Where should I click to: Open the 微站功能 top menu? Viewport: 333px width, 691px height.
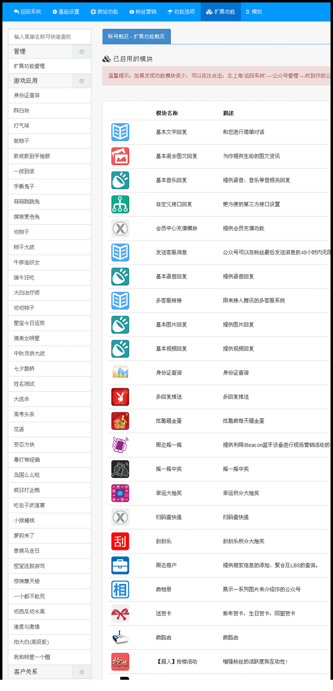[104, 11]
